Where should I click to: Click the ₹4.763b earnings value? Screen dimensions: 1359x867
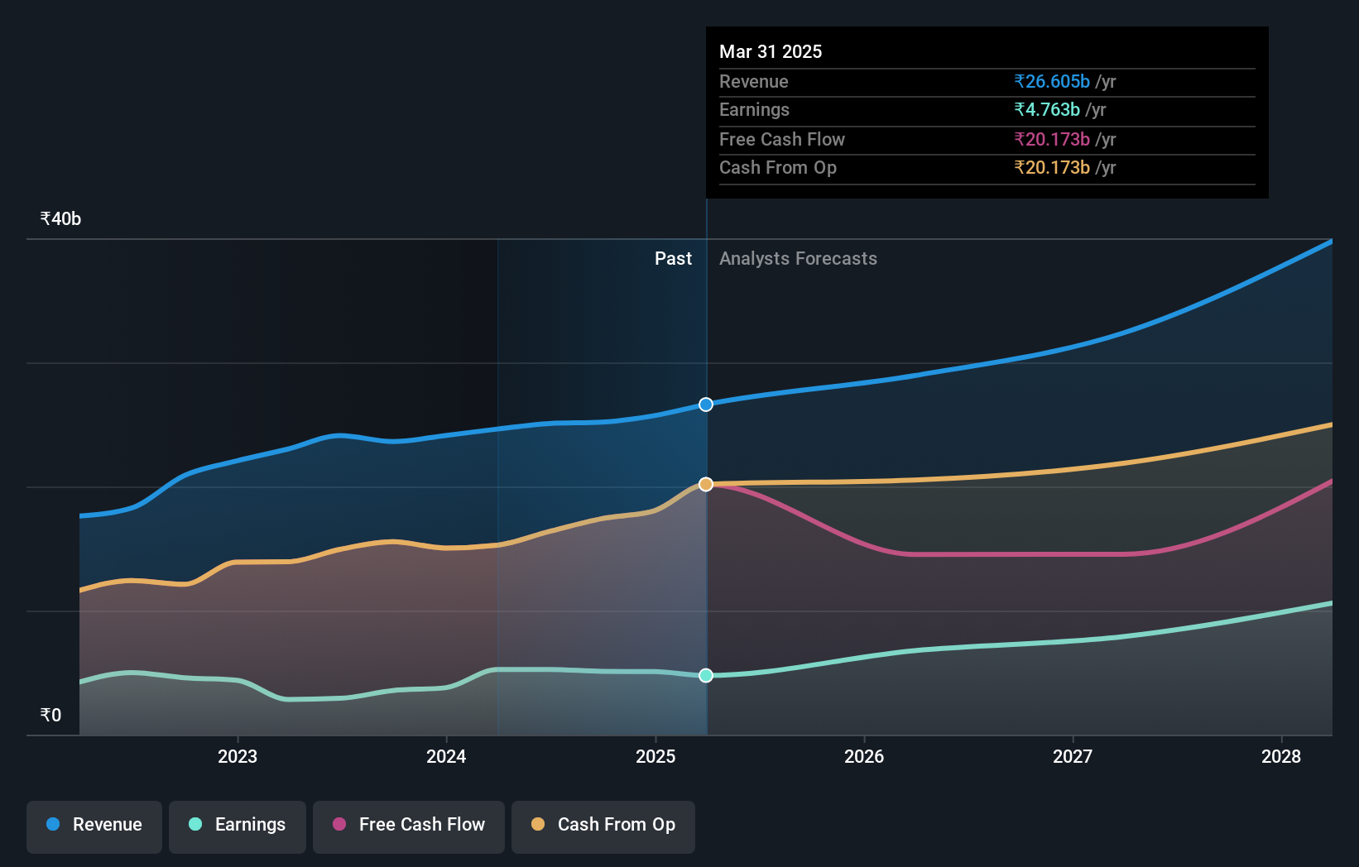1047,109
